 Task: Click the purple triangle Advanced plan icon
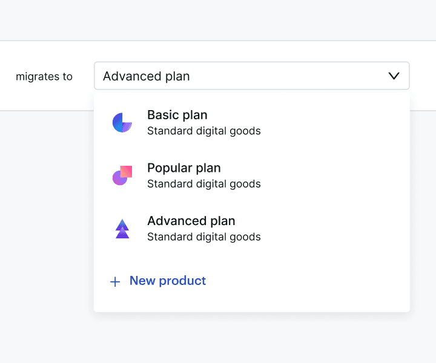pos(122,228)
